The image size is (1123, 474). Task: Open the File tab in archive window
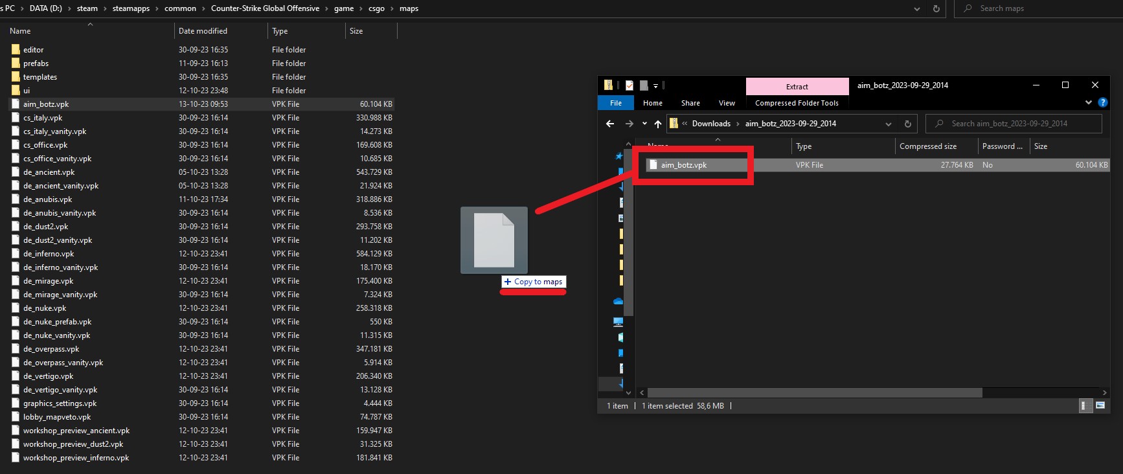point(616,103)
